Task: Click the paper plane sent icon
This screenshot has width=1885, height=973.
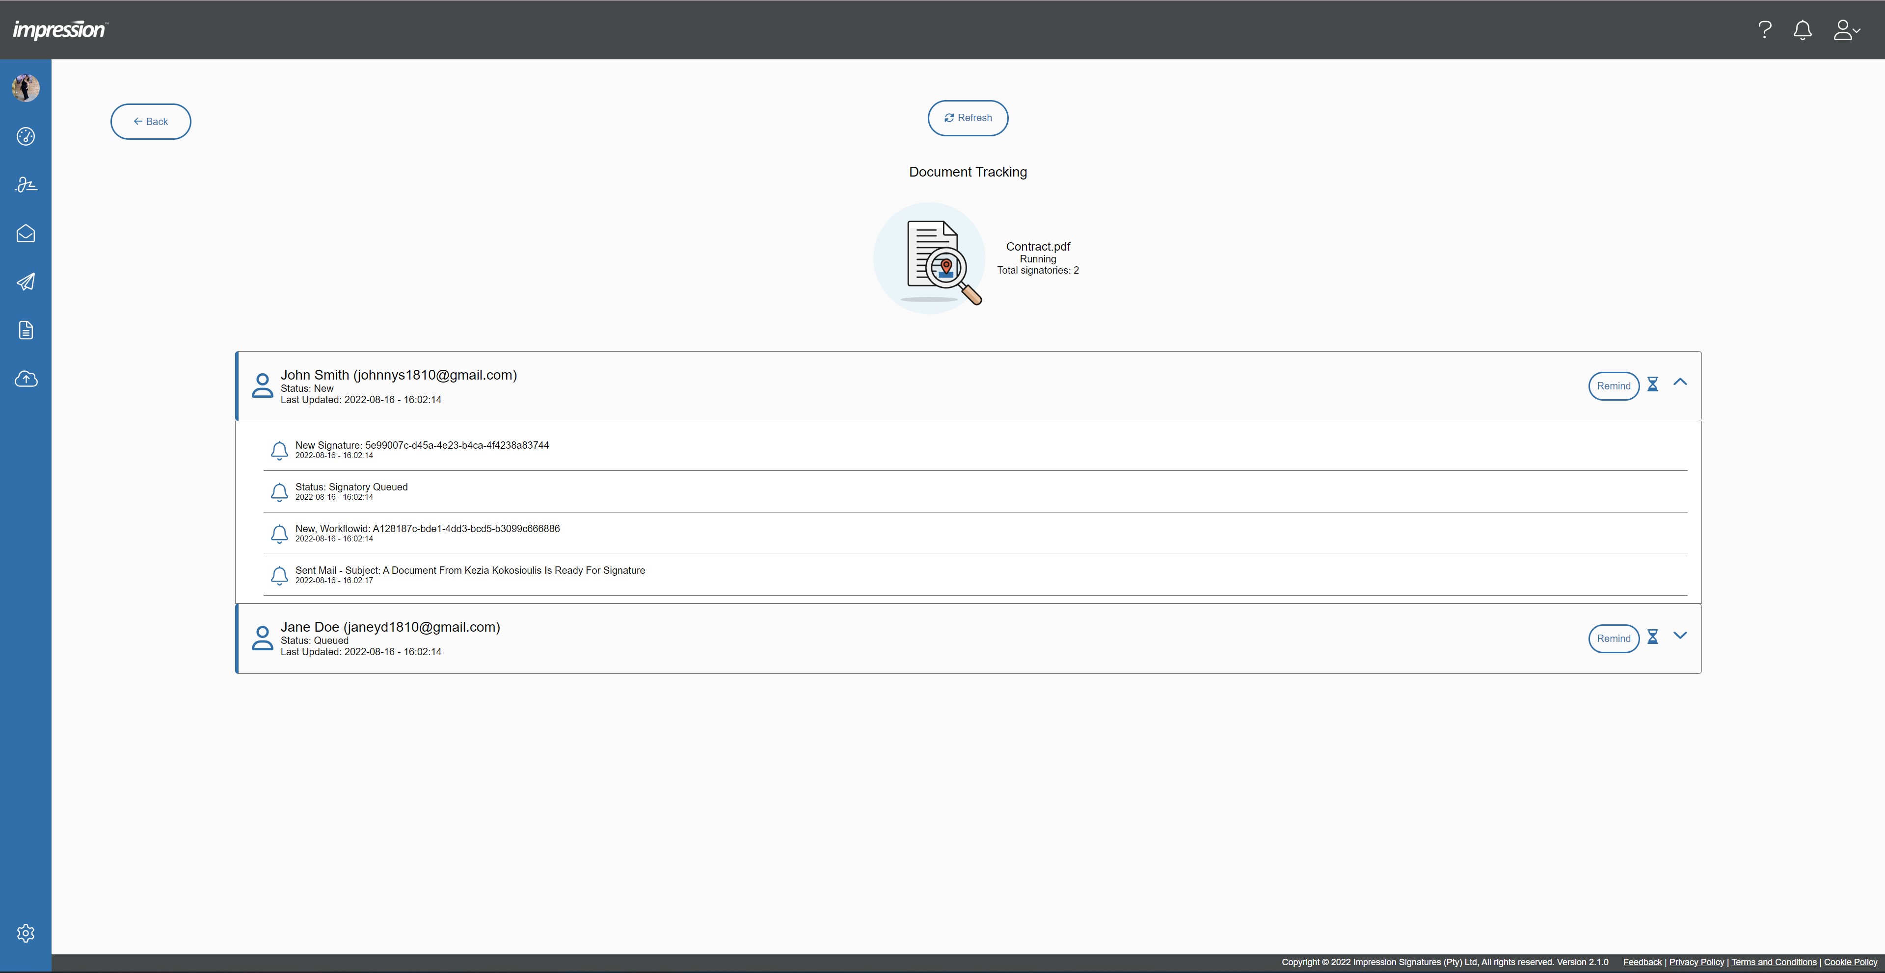Action: [26, 282]
